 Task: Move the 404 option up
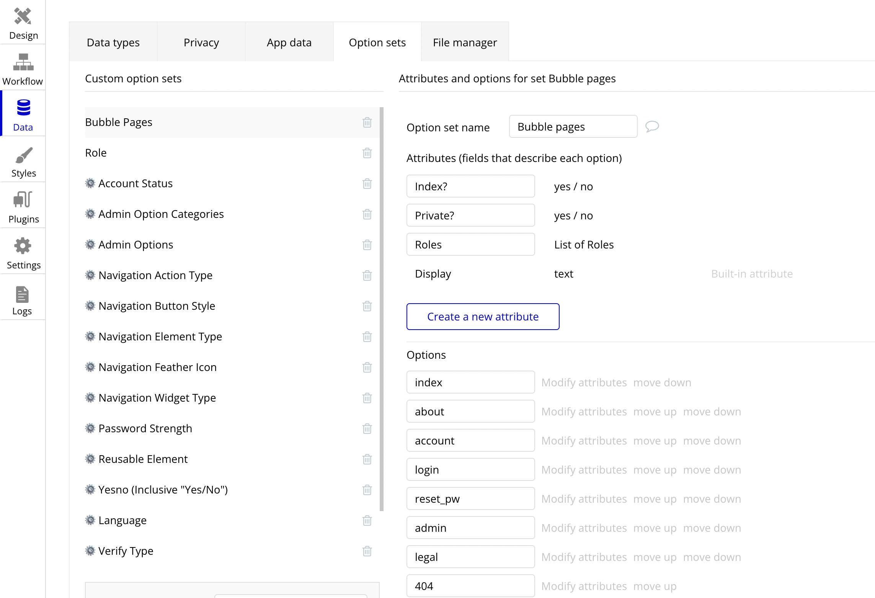(x=655, y=586)
